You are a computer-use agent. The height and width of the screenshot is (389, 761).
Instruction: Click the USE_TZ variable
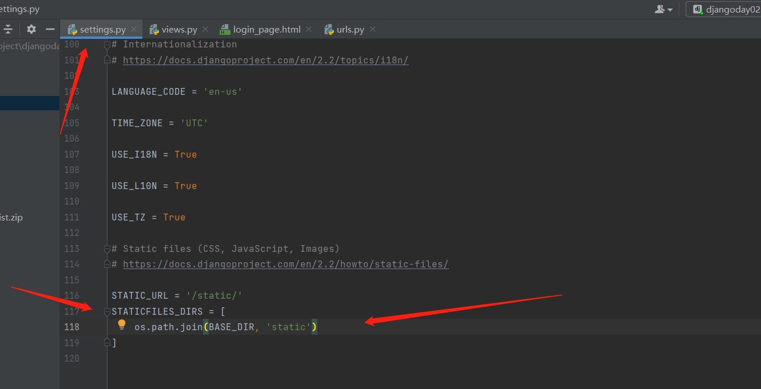[x=129, y=217]
